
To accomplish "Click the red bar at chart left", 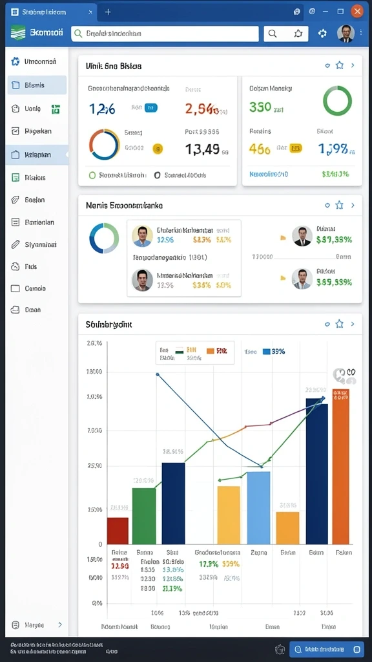I will click(118, 531).
